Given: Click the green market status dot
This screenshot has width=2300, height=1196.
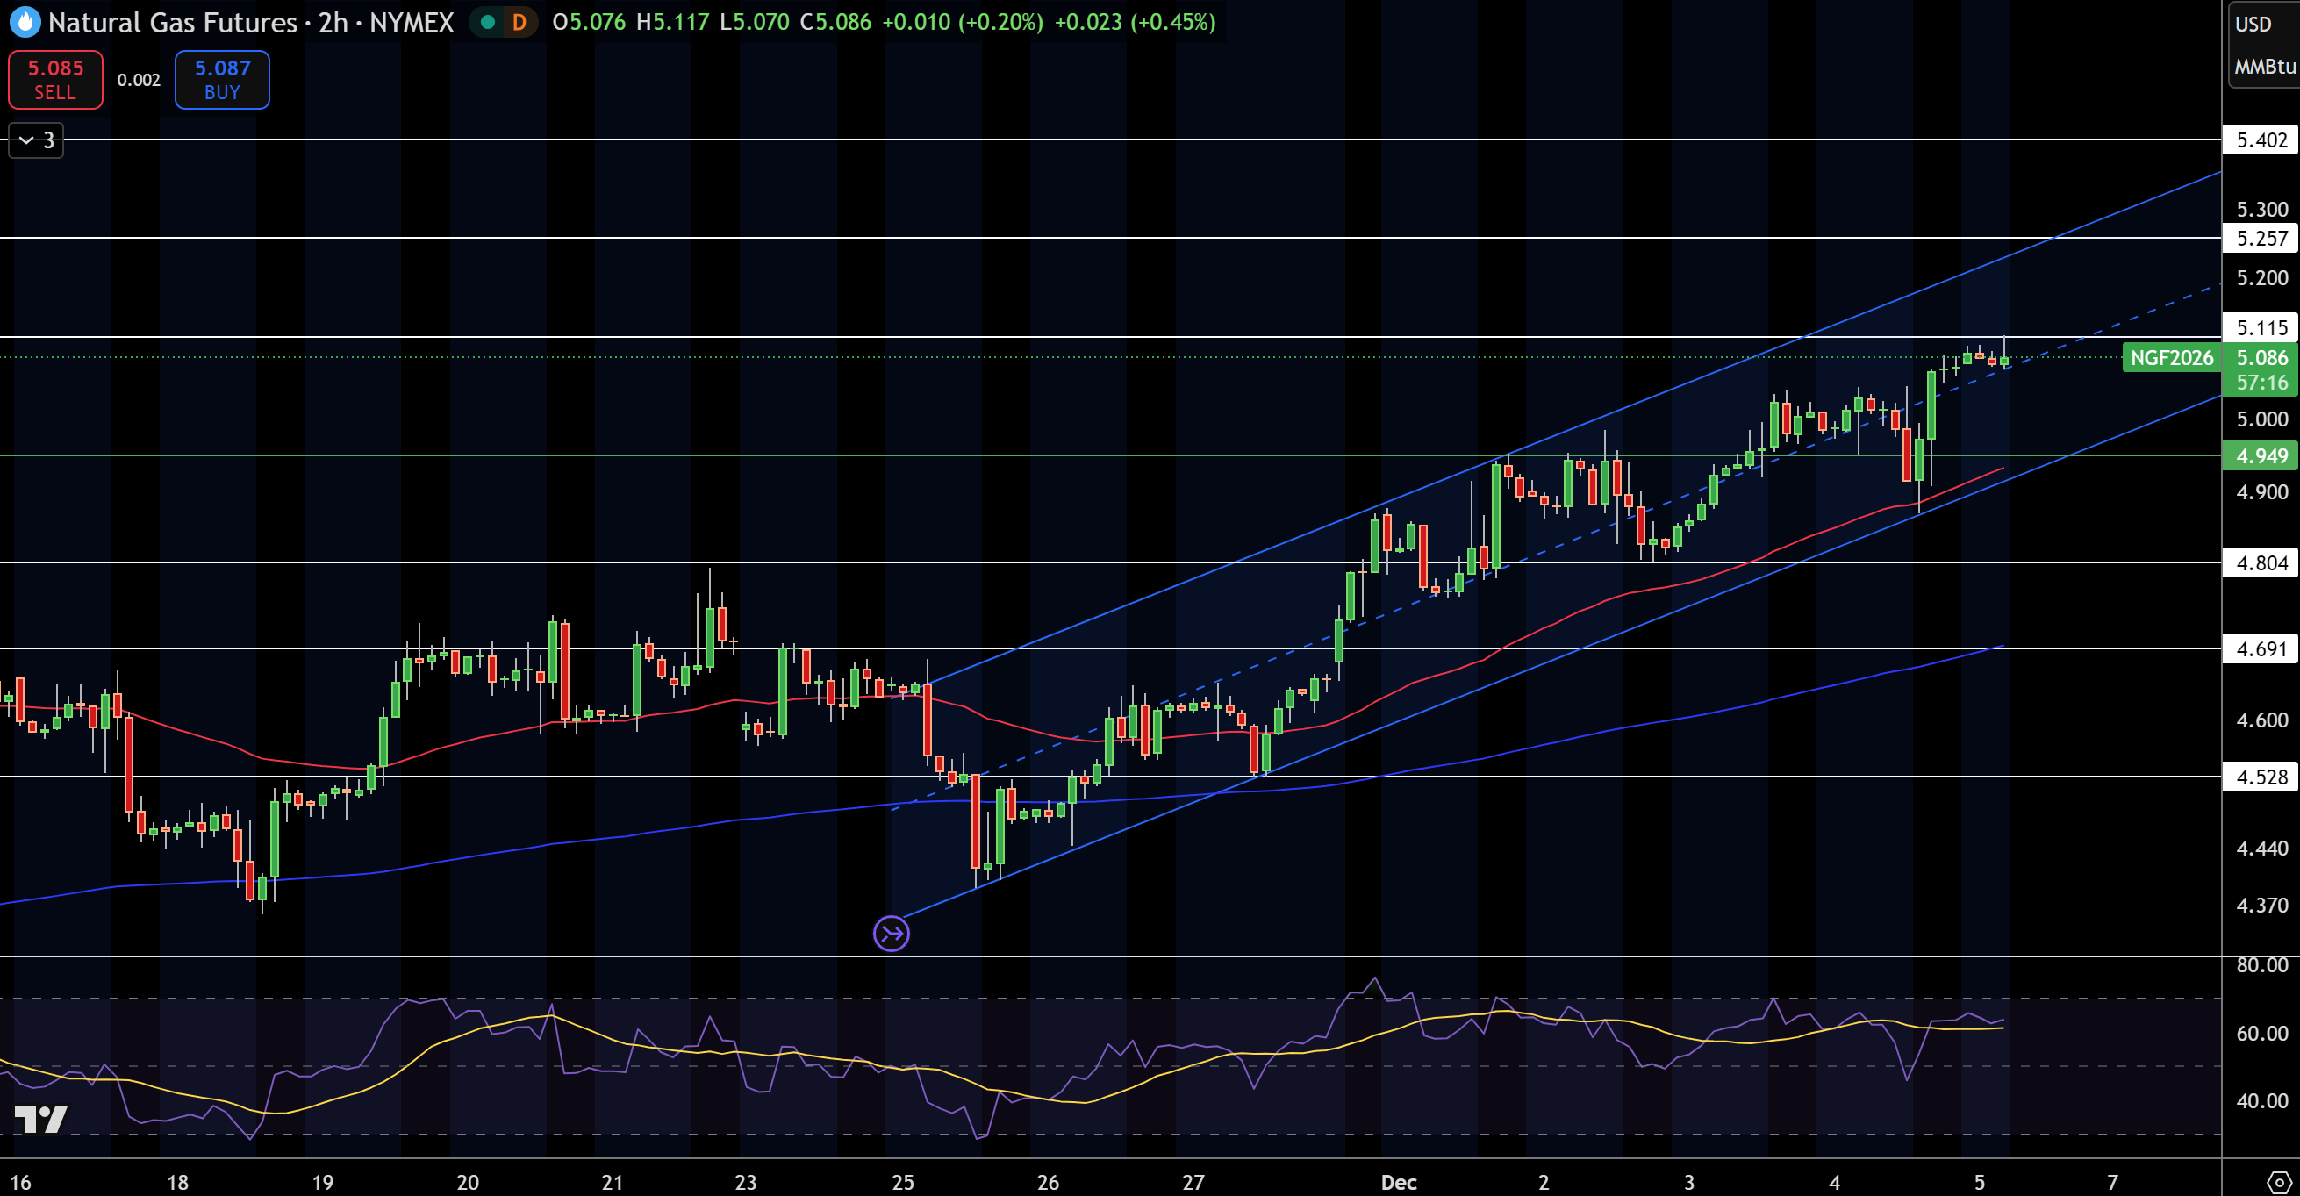Looking at the screenshot, I should click(488, 22).
